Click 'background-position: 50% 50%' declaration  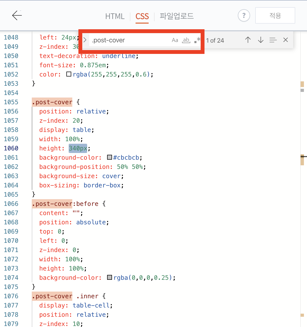click(x=93, y=167)
